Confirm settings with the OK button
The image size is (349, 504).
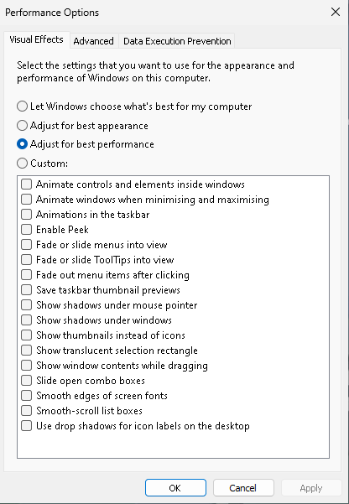tap(175, 488)
